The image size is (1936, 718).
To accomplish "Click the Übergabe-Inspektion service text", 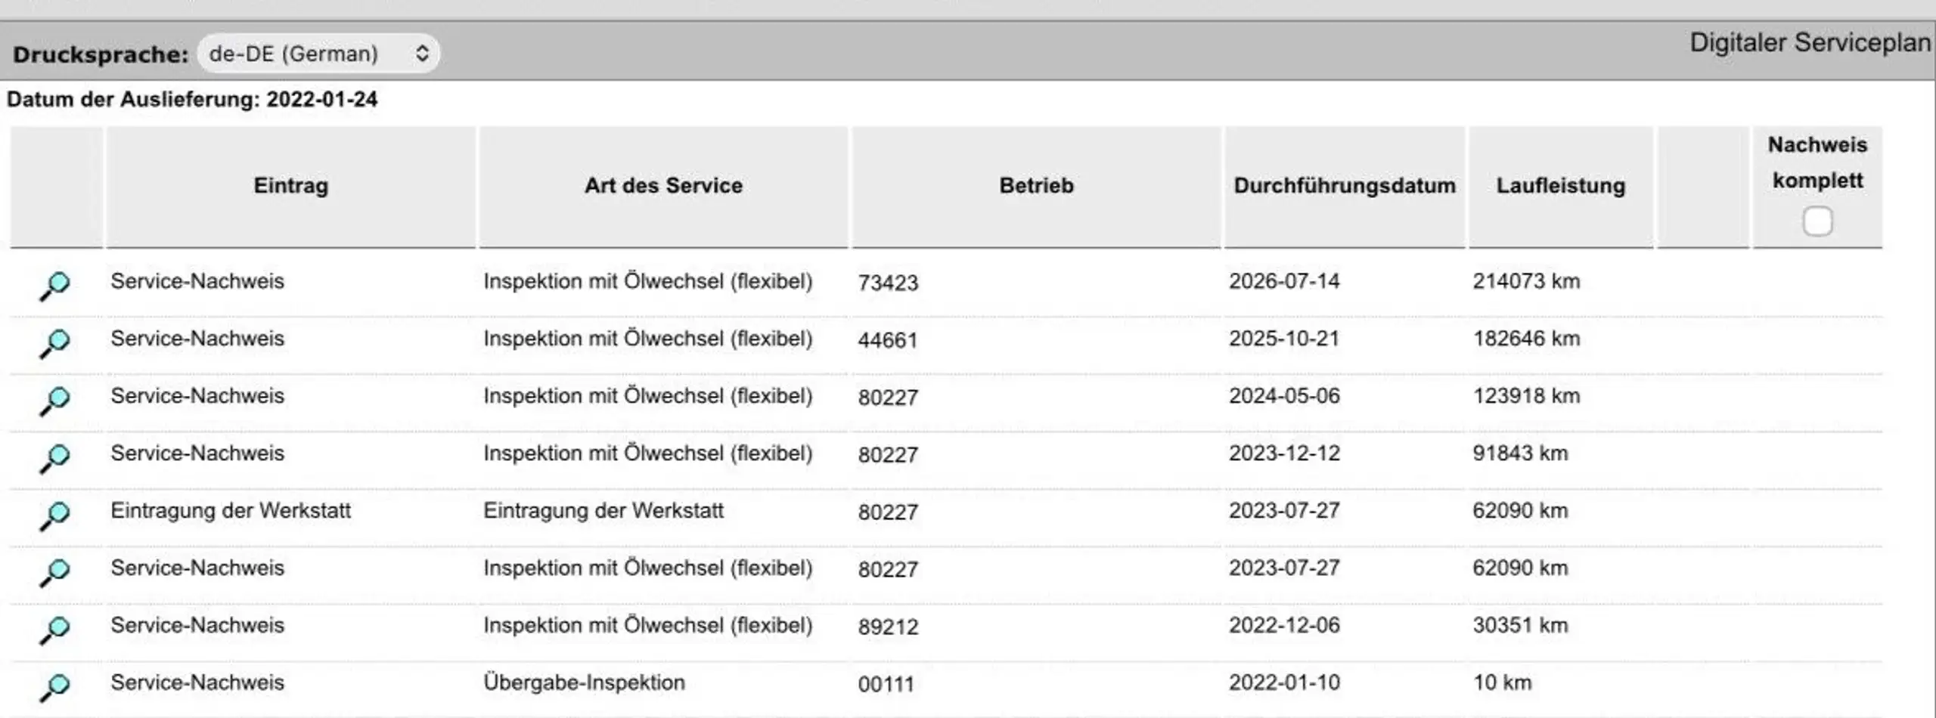I will tap(584, 682).
